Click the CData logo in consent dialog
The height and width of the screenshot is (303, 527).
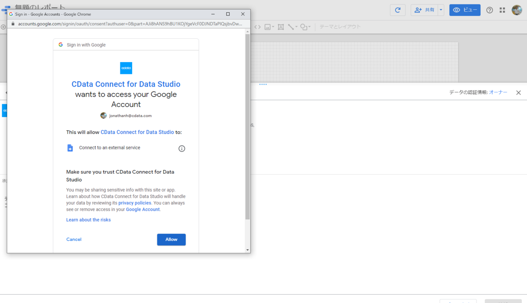(x=126, y=68)
